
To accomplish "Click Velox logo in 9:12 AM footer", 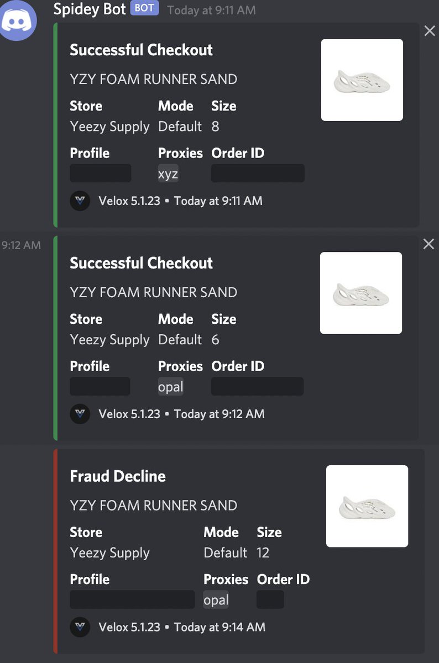I will 80,414.
